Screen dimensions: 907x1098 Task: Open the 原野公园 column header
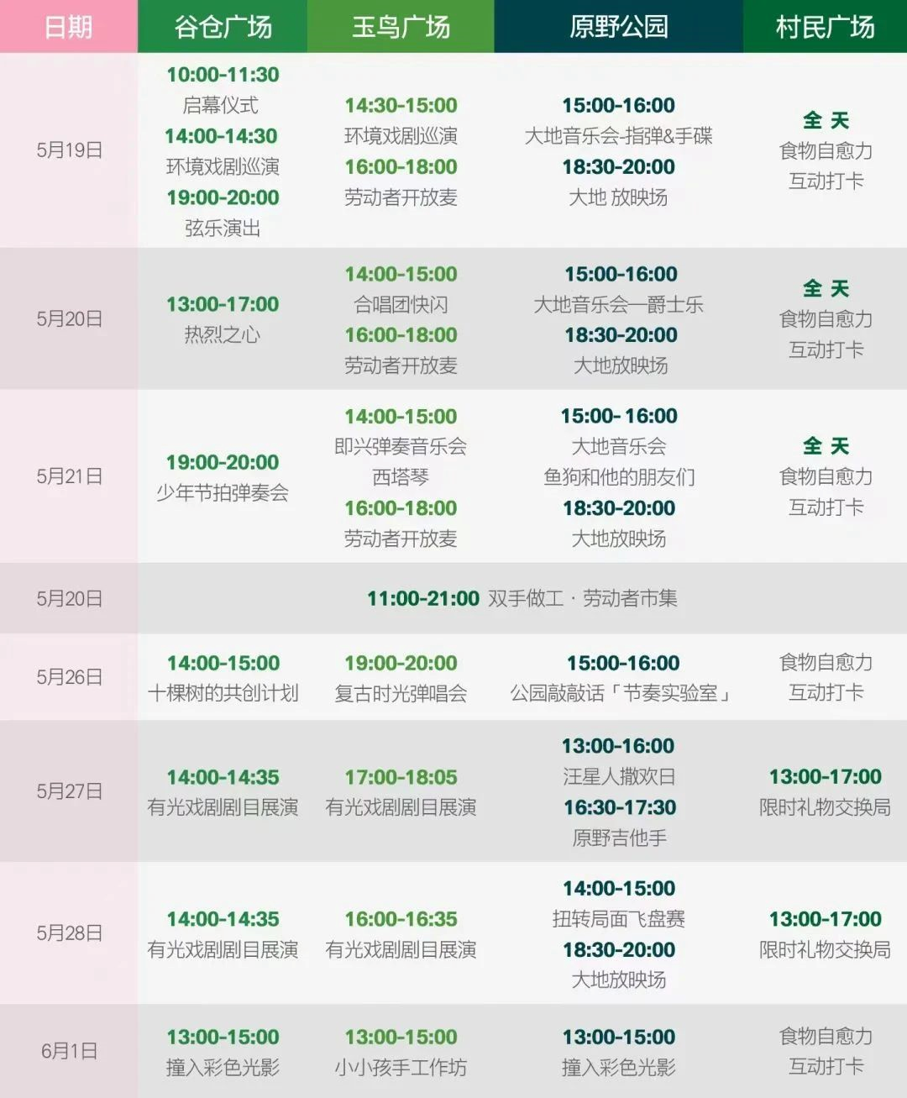[x=618, y=27]
